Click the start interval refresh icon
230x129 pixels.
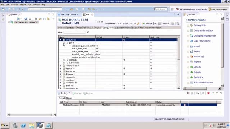143,23
